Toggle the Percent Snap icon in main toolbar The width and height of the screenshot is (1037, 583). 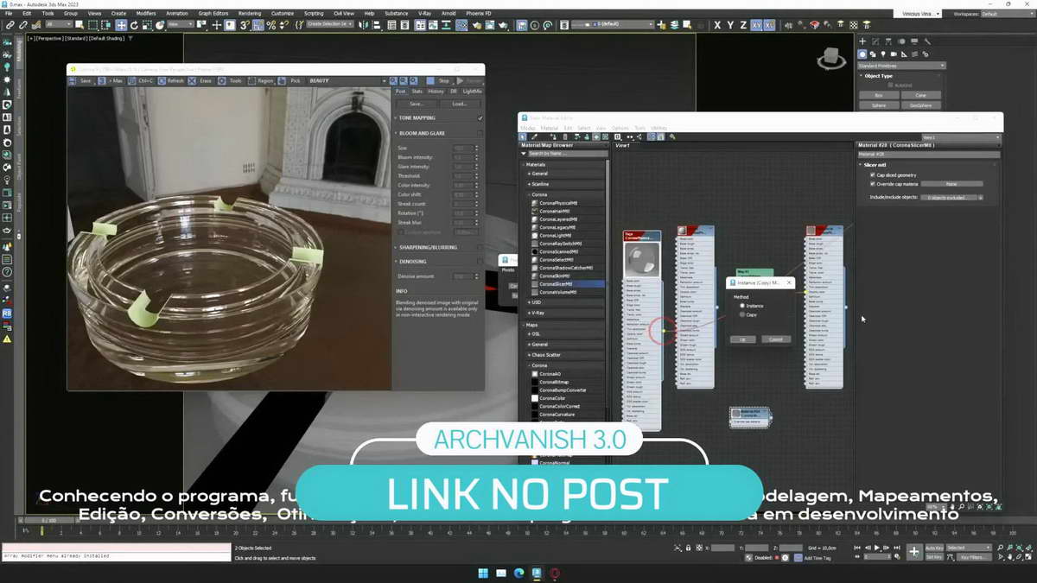[x=270, y=25]
